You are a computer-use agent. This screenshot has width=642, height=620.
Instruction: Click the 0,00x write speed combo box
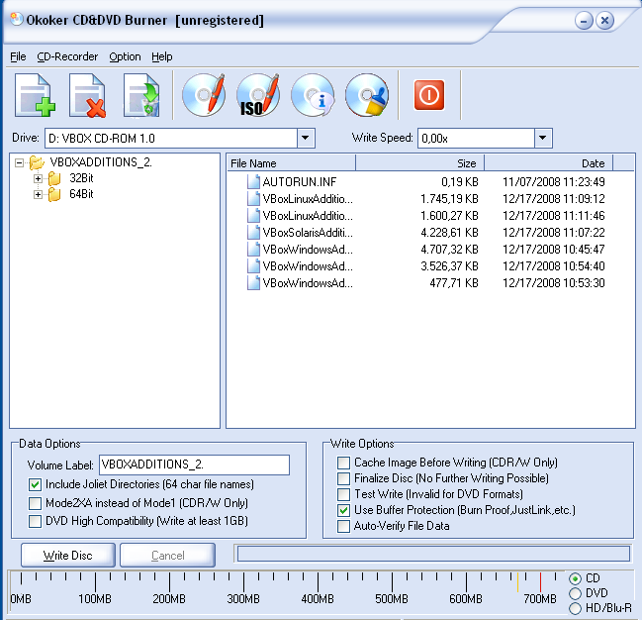[x=485, y=139]
